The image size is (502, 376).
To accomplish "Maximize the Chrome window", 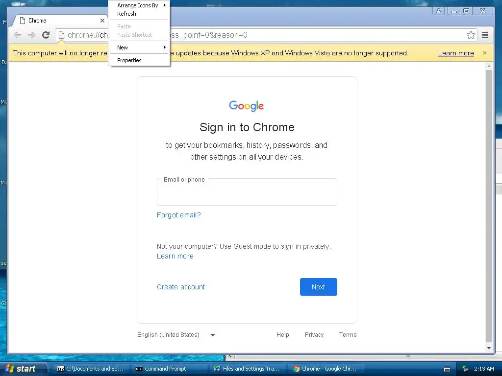I will tap(466, 11).
